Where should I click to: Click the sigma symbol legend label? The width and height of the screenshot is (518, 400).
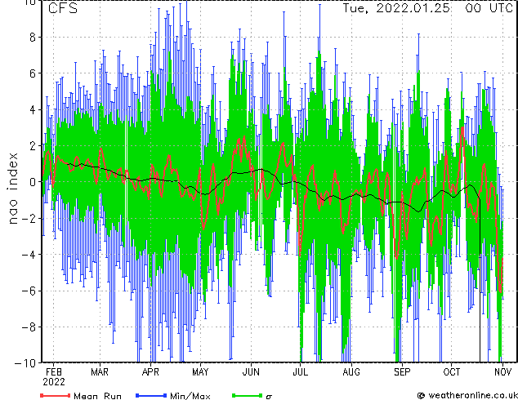pyautogui.click(x=269, y=397)
